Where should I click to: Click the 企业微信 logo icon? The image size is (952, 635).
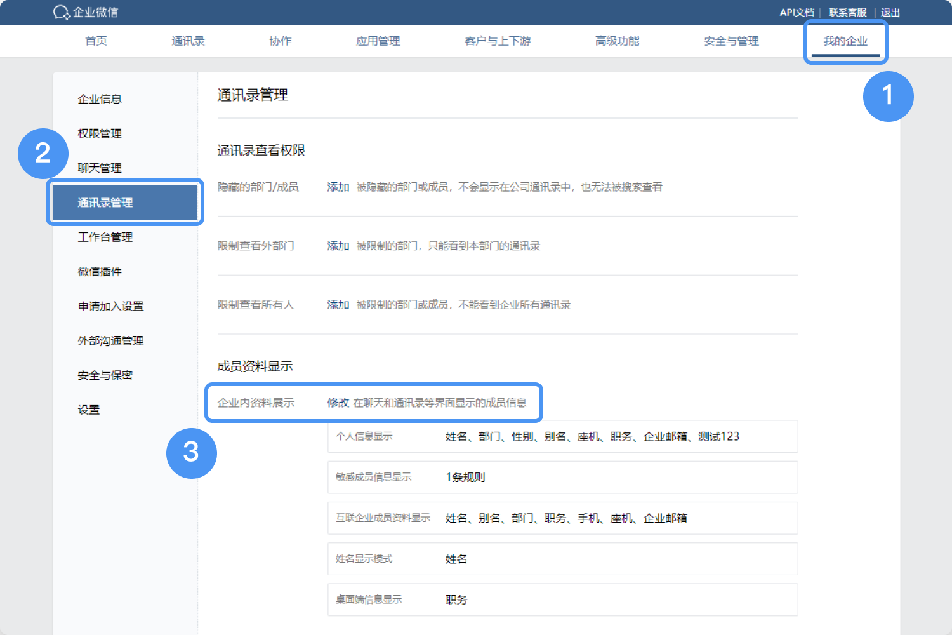point(61,12)
